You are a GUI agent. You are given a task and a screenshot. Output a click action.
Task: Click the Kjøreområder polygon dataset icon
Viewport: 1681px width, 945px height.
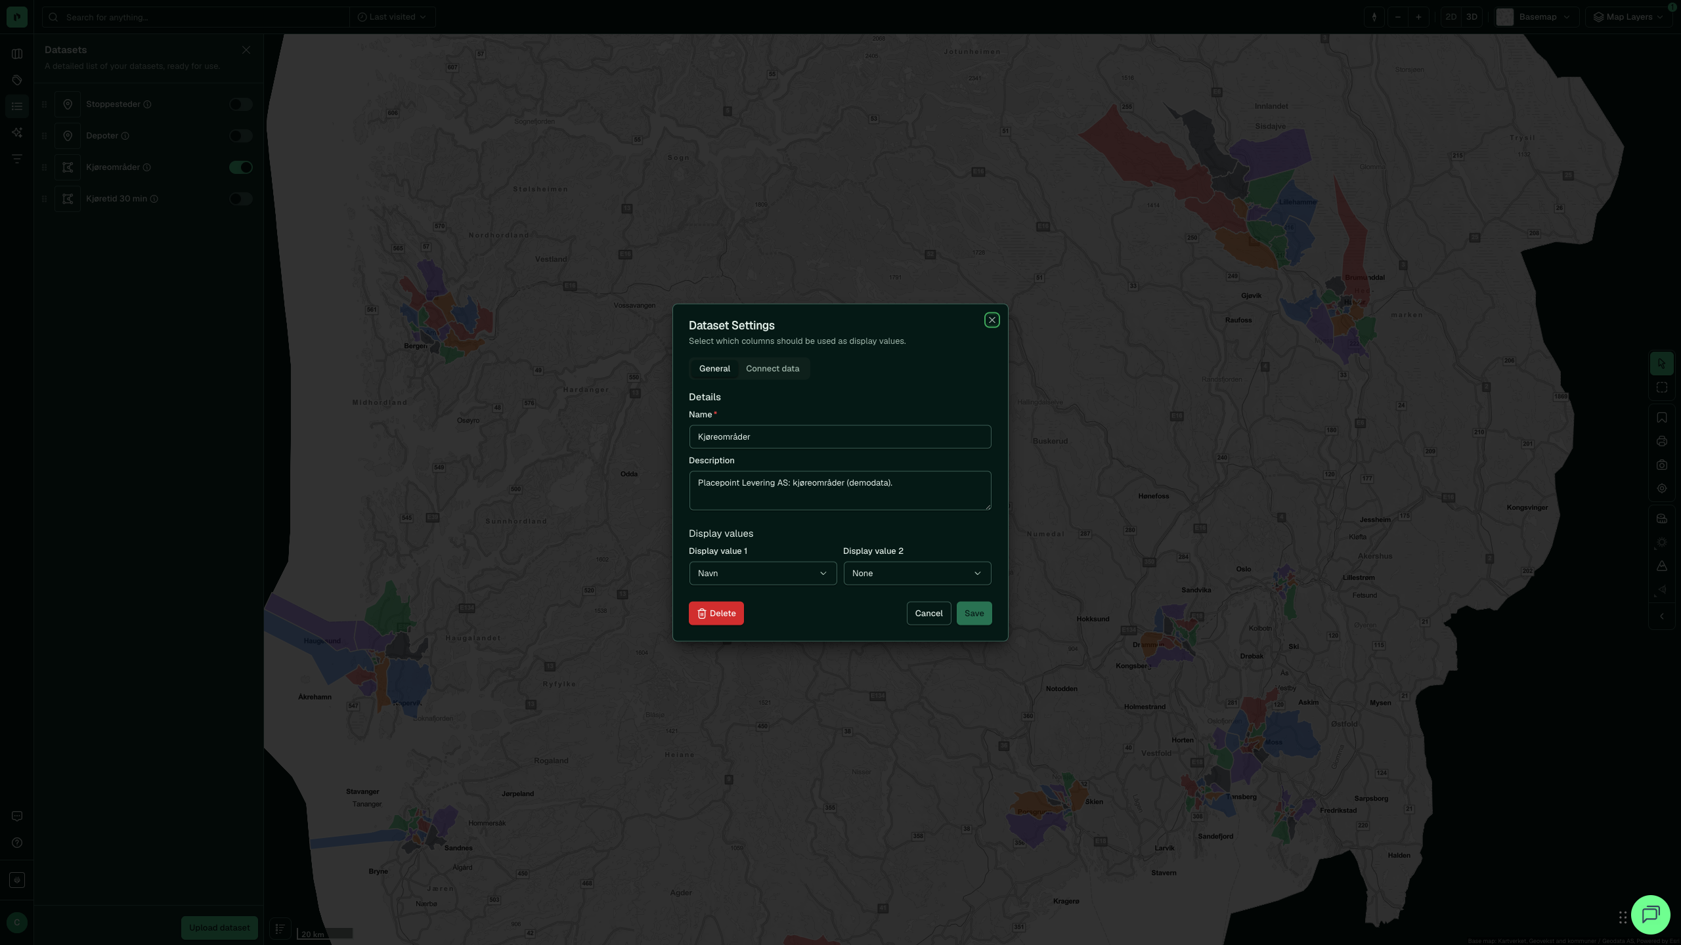tap(68, 167)
